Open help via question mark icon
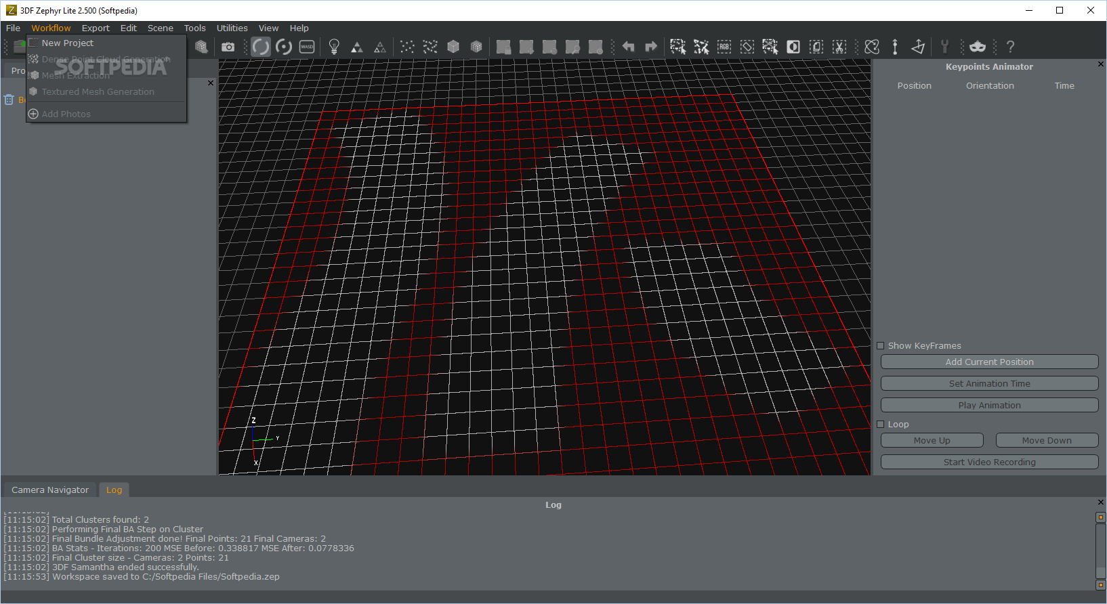The width and height of the screenshot is (1107, 604). click(x=1010, y=47)
